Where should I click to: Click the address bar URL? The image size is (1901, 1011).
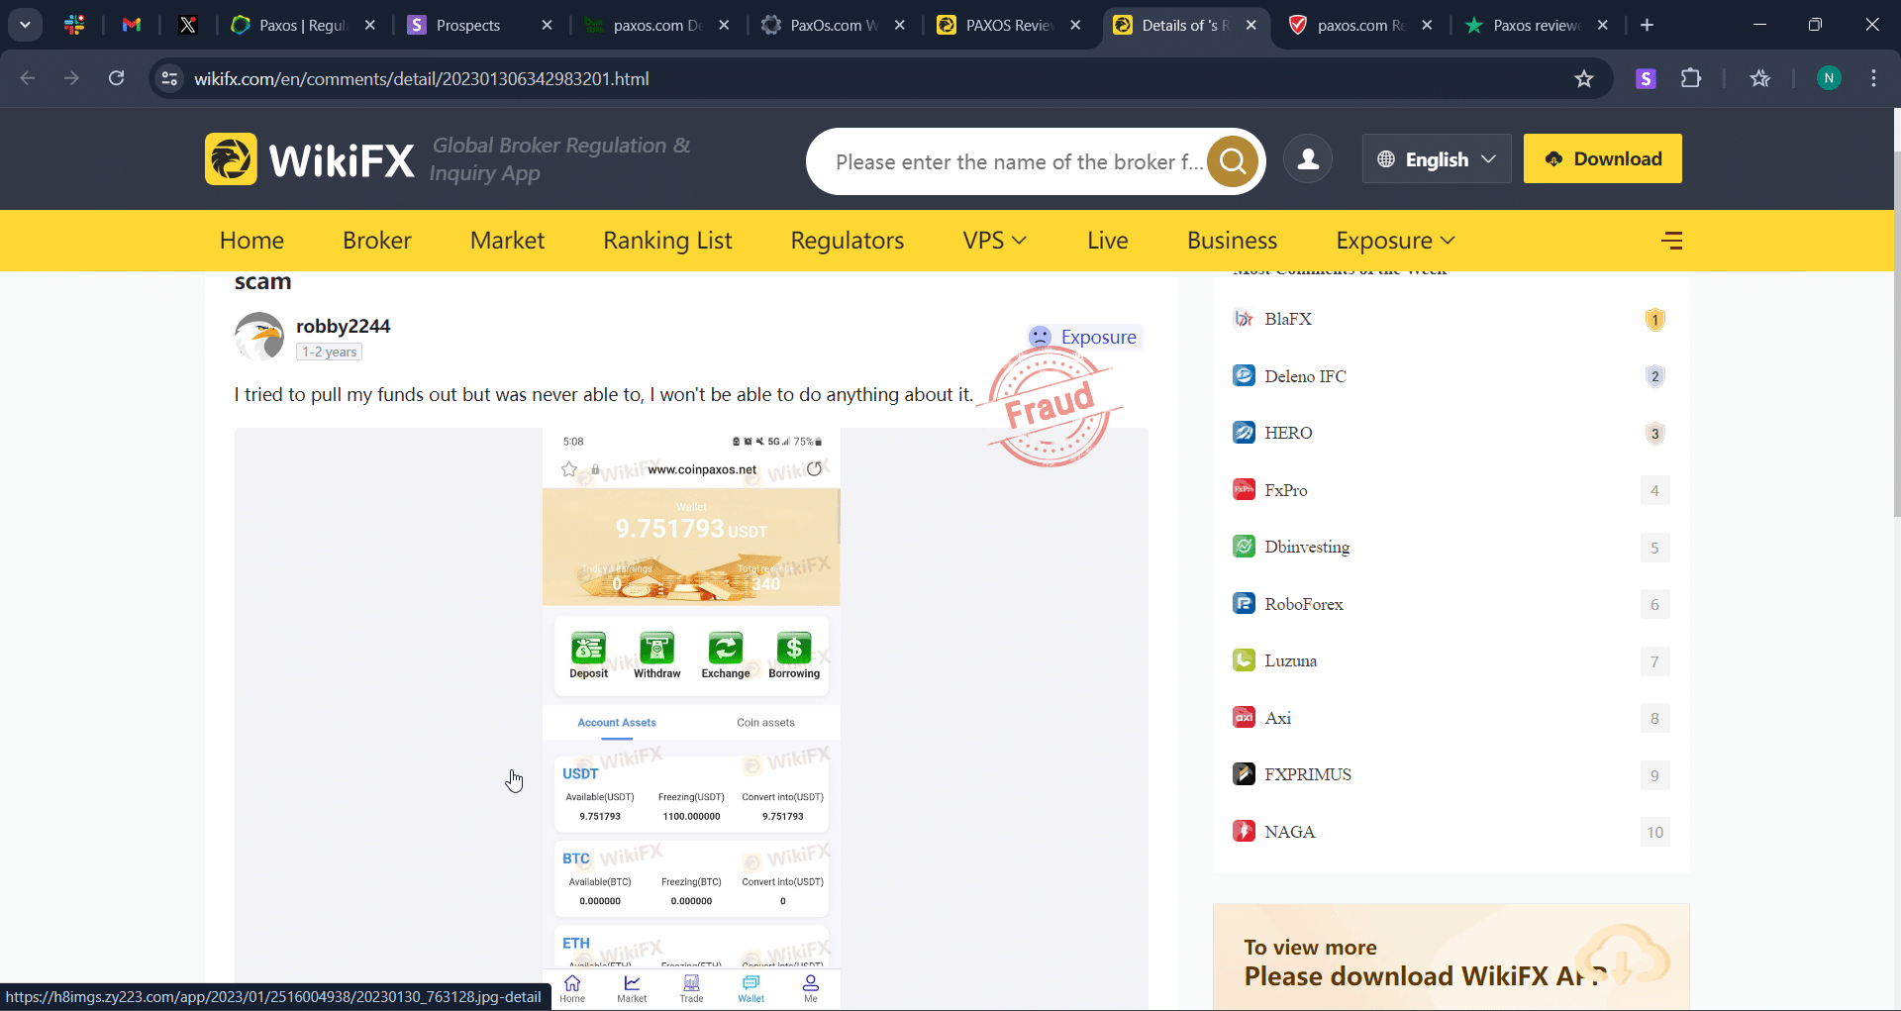(x=422, y=79)
